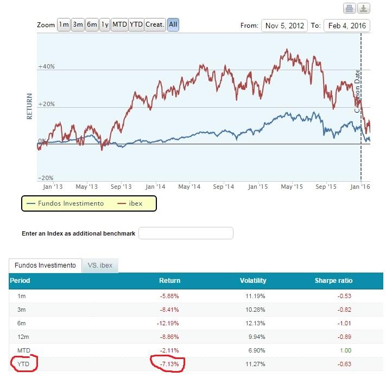This screenshot has height=377, width=386.
Task: Set zoom range to 1m
Action: coord(64,25)
